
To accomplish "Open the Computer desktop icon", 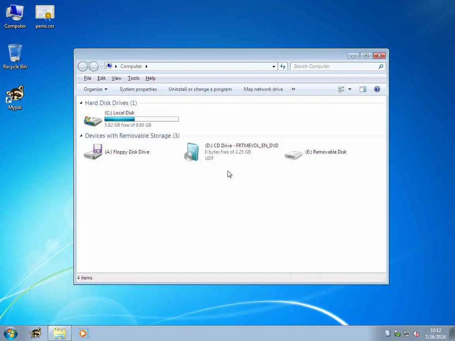I will pos(15,17).
